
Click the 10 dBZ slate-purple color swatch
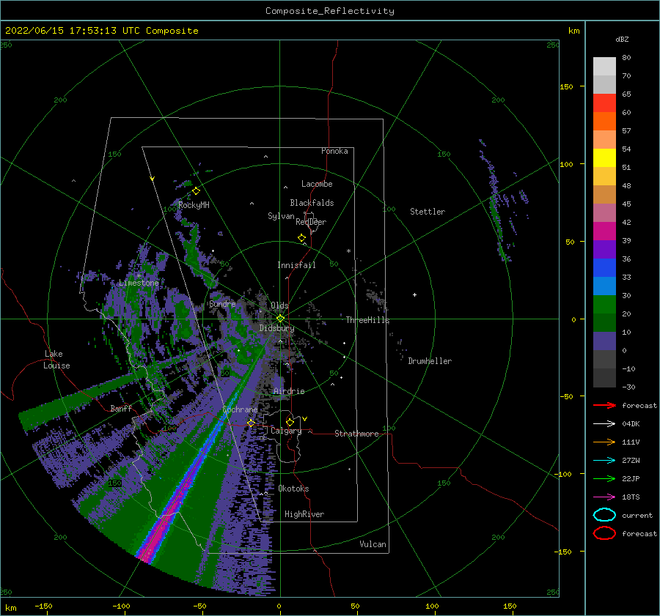click(604, 341)
